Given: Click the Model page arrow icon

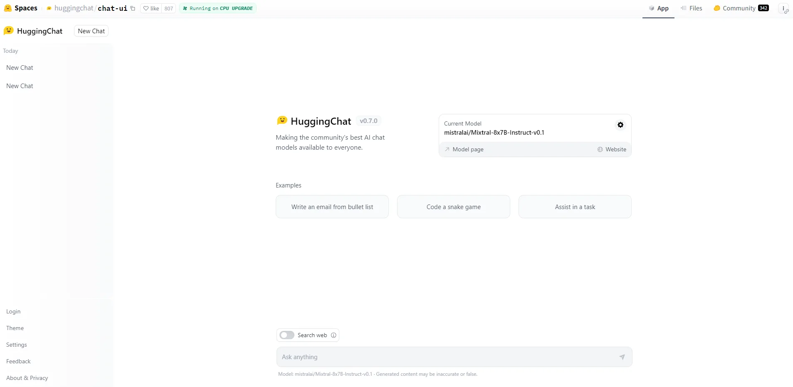Looking at the screenshot, I should tap(447, 149).
